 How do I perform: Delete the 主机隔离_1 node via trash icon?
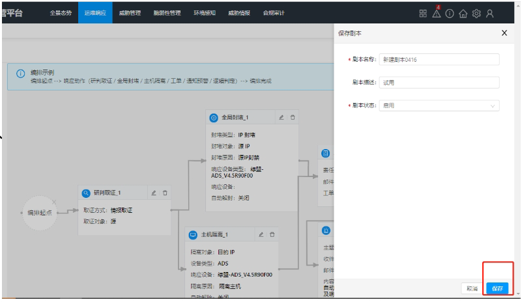[272, 234]
